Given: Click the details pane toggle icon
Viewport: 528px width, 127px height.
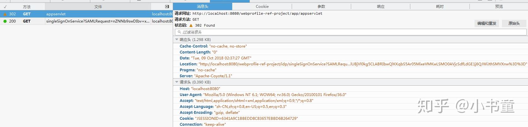Looking at the screenshot, I should (167, 7).
